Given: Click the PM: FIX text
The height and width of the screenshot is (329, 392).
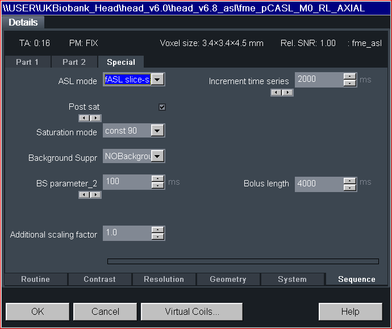Looking at the screenshot, I should (x=84, y=43).
